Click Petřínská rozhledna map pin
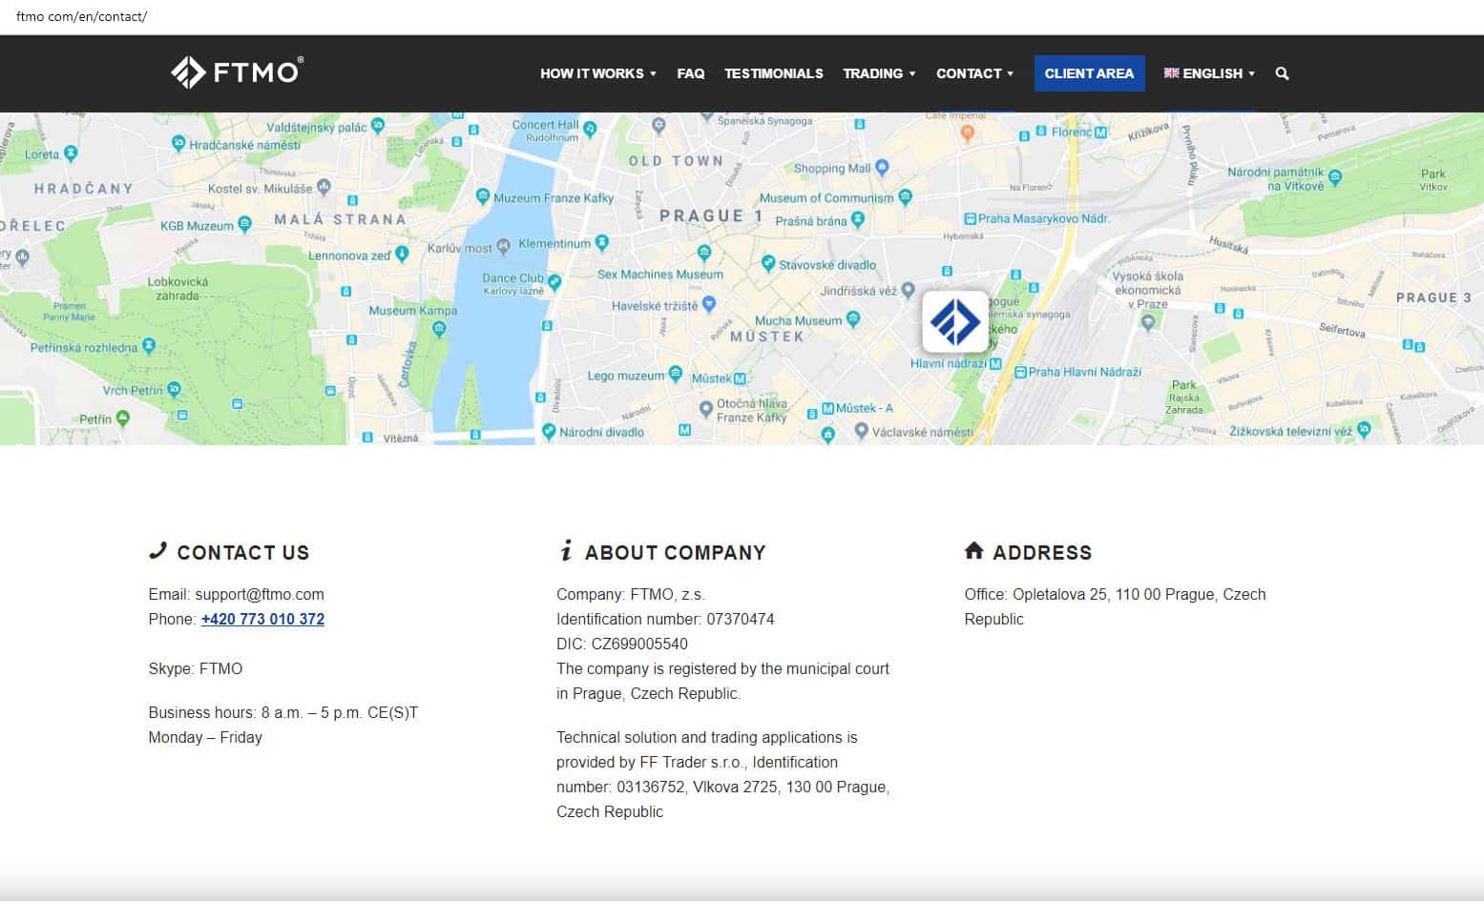The image size is (1484, 901). [148, 346]
